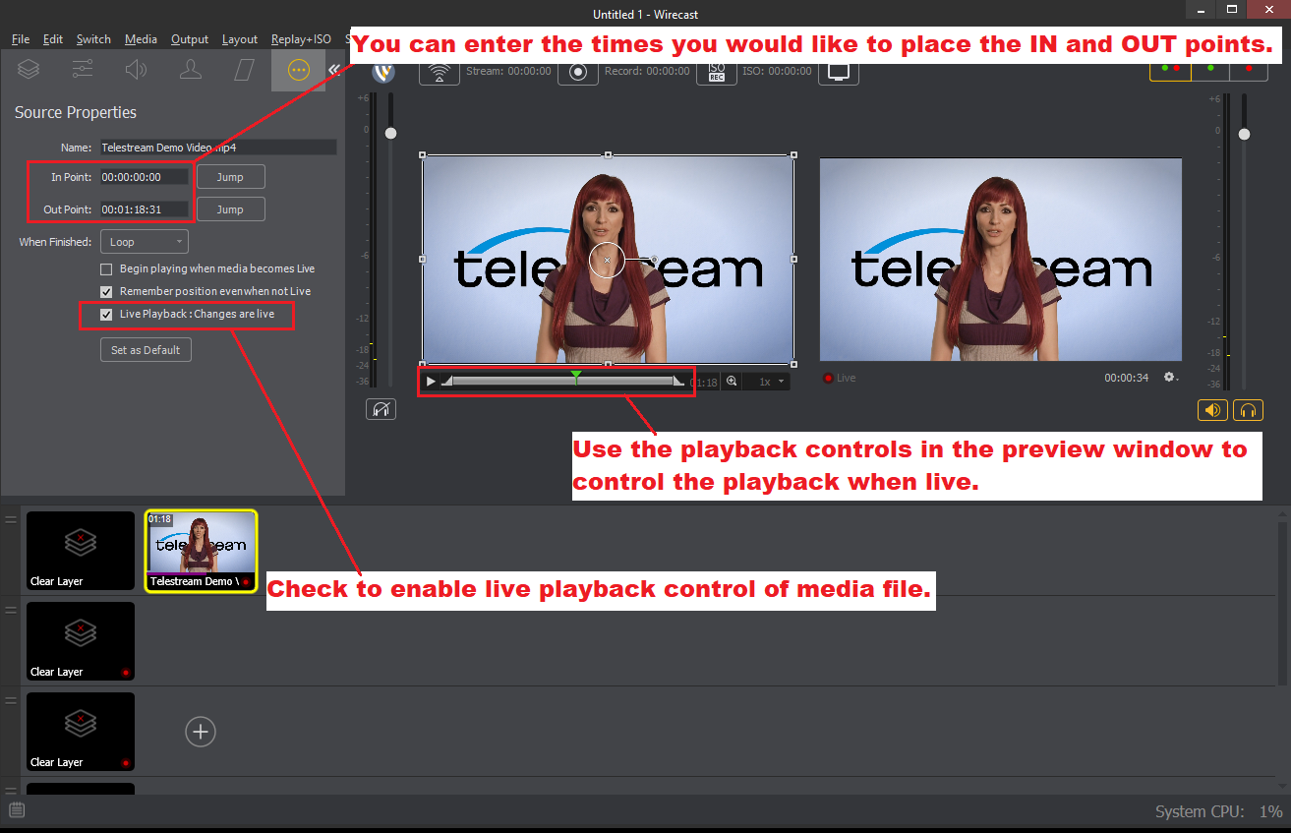
Task: Click the red Live indicator label
Action: pos(840,378)
